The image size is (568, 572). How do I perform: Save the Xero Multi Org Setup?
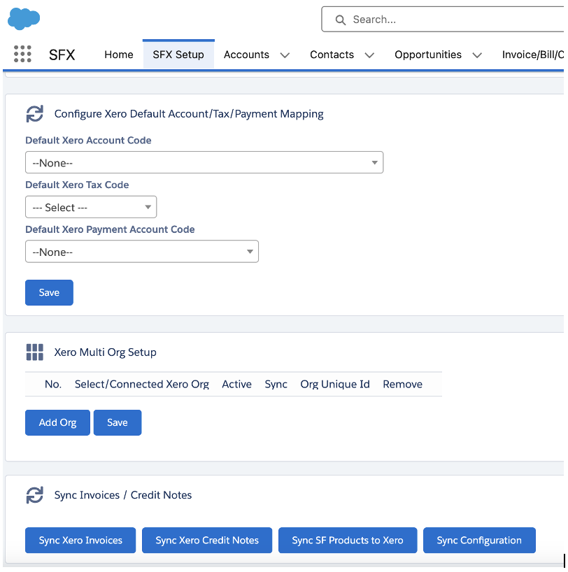(x=118, y=422)
